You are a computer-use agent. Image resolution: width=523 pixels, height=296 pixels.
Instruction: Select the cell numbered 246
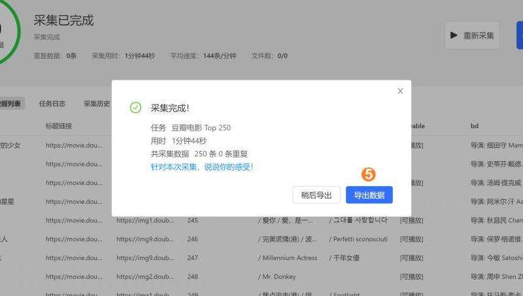[192, 239]
